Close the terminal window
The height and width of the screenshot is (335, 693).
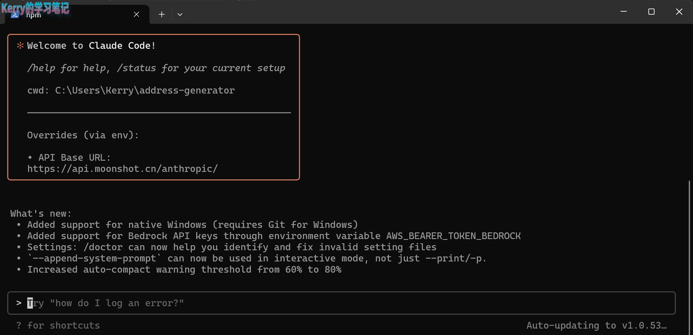point(679,11)
